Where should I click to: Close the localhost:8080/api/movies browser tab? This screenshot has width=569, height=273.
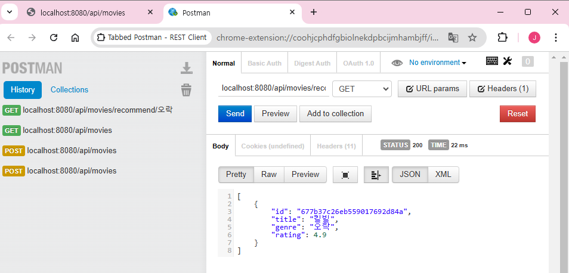click(x=150, y=13)
